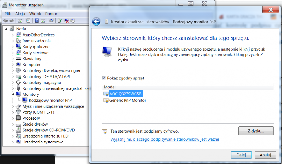Open the Properties toolbar icon
Viewport: 282px width, 164px height.
(28, 20)
